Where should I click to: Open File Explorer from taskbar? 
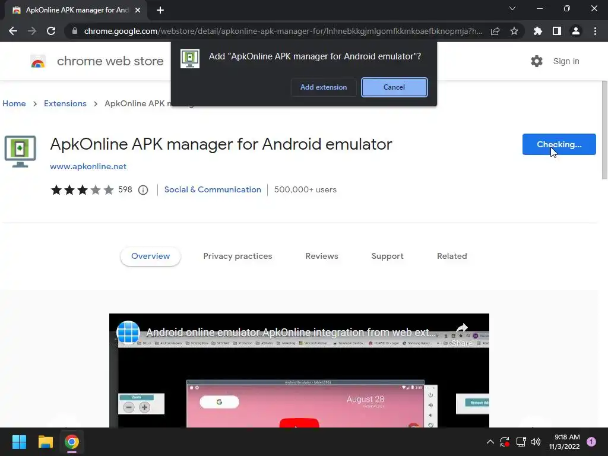(45, 442)
